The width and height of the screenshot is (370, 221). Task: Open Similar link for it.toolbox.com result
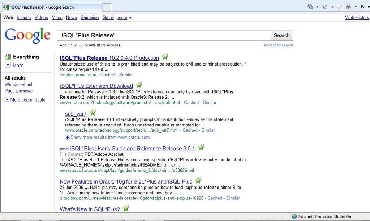point(233,198)
